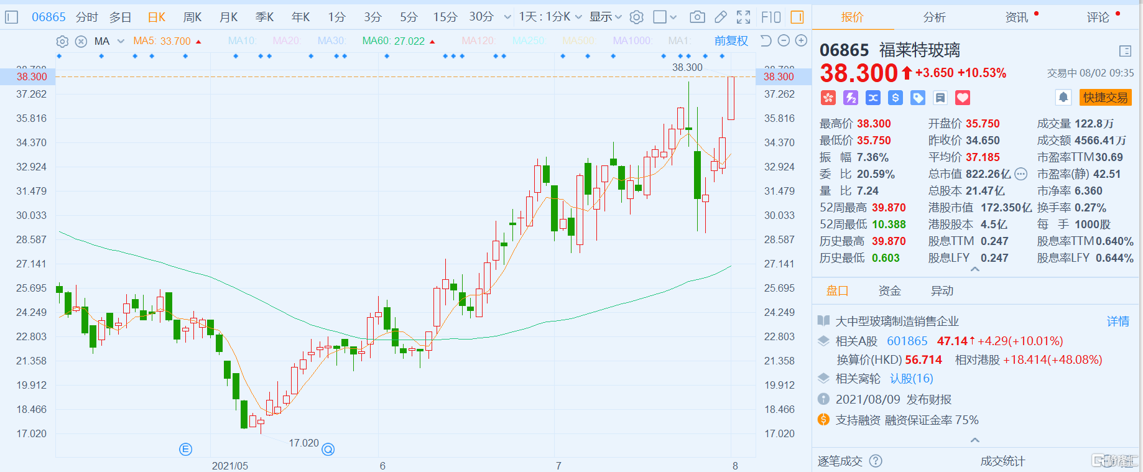
Task: Select the pencil drawing tool
Action: pos(721,17)
